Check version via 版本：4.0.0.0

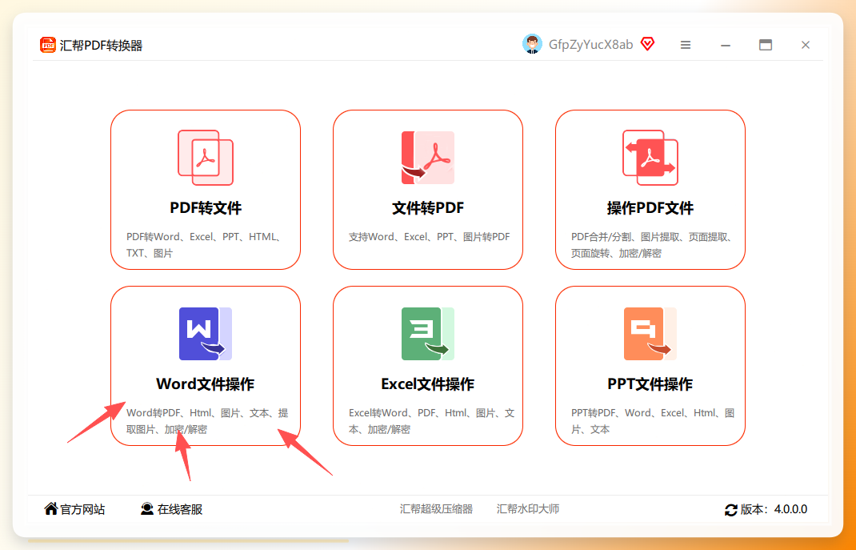774,510
